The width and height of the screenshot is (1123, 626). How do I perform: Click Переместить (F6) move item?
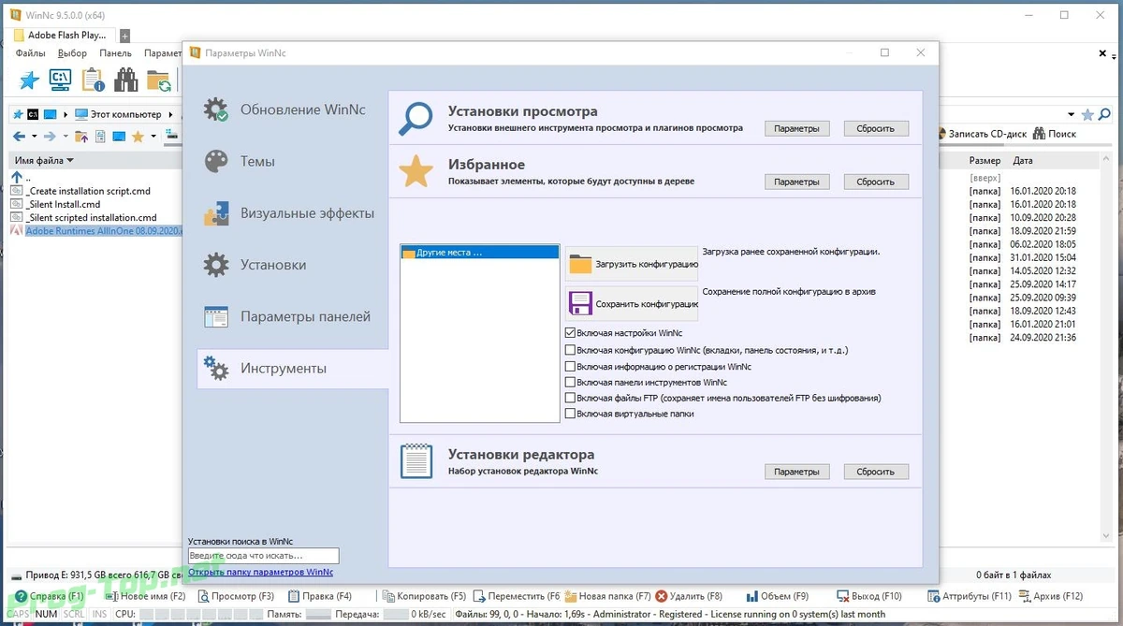(517, 596)
